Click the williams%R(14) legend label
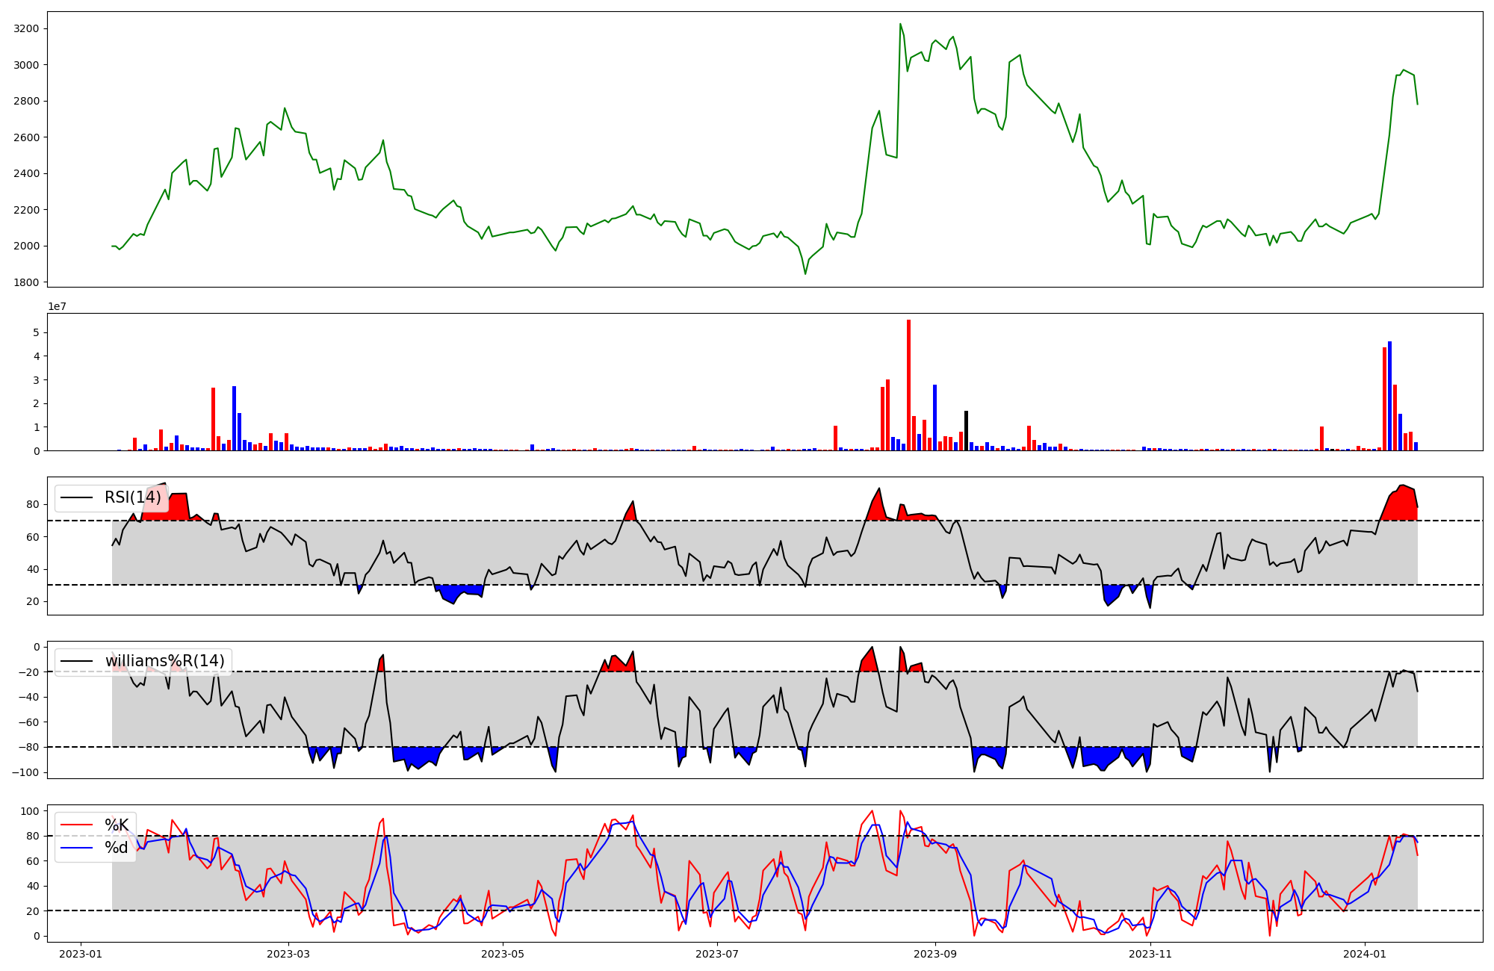This screenshot has width=1494, height=971. [164, 661]
